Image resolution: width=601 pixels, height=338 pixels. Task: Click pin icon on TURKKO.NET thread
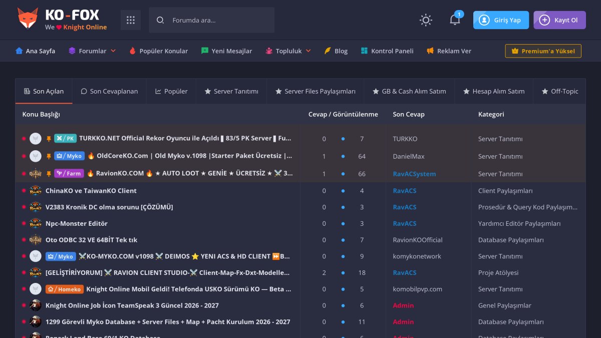(x=49, y=138)
